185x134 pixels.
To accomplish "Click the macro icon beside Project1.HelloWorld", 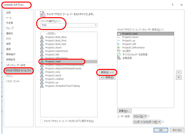I will [x=42, y=51].
